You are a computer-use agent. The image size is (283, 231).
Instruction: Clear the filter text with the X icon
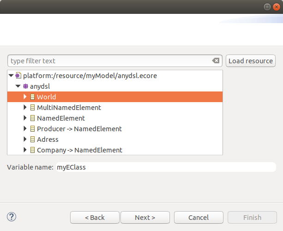pos(216,61)
